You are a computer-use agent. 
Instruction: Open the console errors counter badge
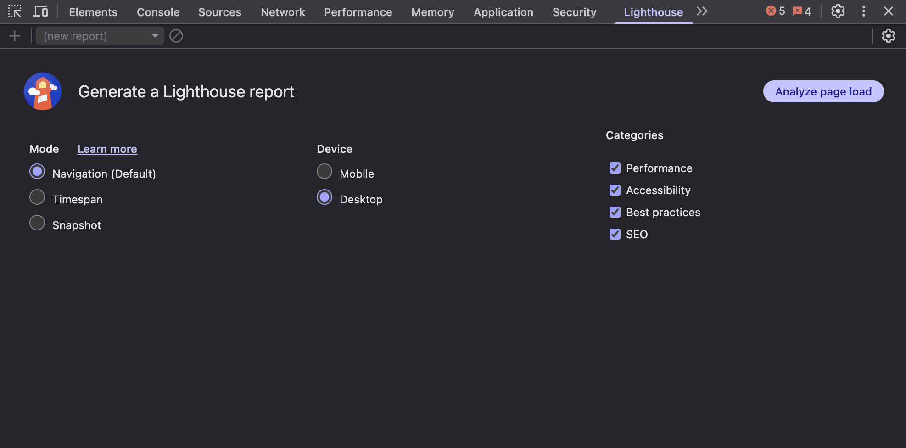pyautogui.click(x=776, y=11)
